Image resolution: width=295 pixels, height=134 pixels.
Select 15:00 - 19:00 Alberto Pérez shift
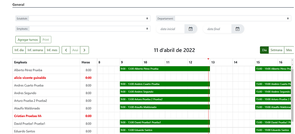273,69
